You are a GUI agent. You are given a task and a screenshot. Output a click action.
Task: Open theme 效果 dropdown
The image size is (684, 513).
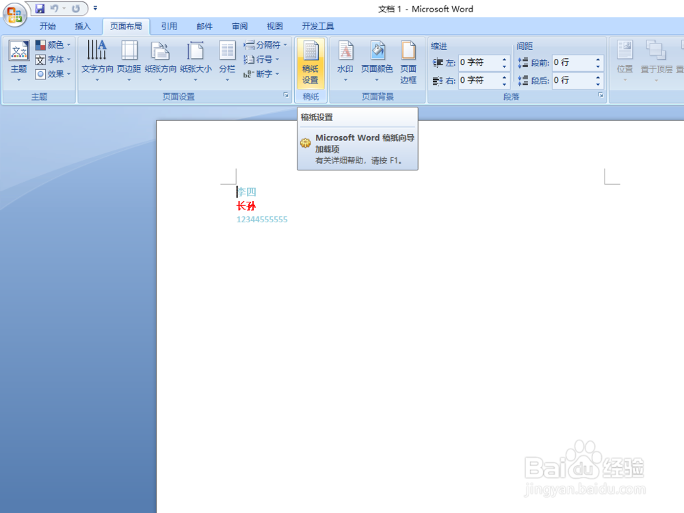click(x=53, y=74)
